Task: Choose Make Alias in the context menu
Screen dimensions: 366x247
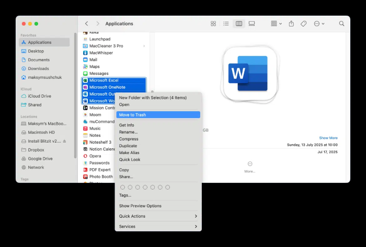Action: click(158, 152)
